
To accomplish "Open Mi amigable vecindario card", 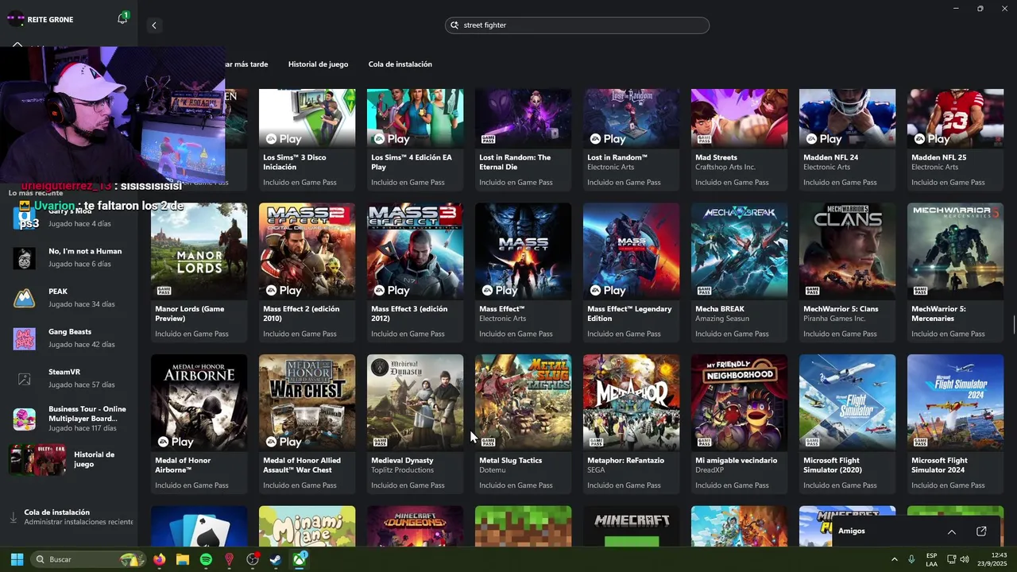I will pos(739,424).
